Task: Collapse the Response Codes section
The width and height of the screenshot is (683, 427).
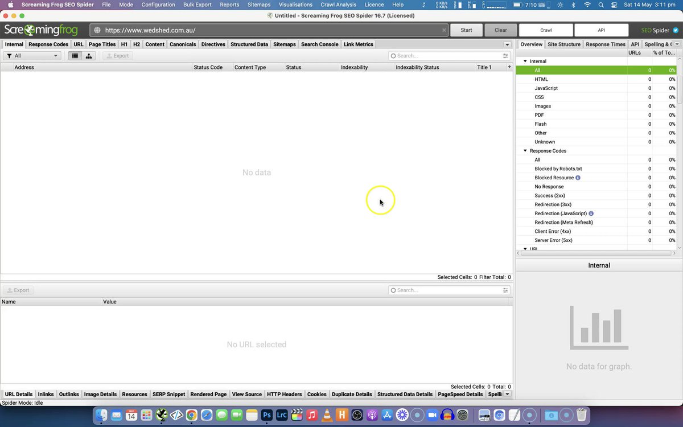Action: pos(525,151)
